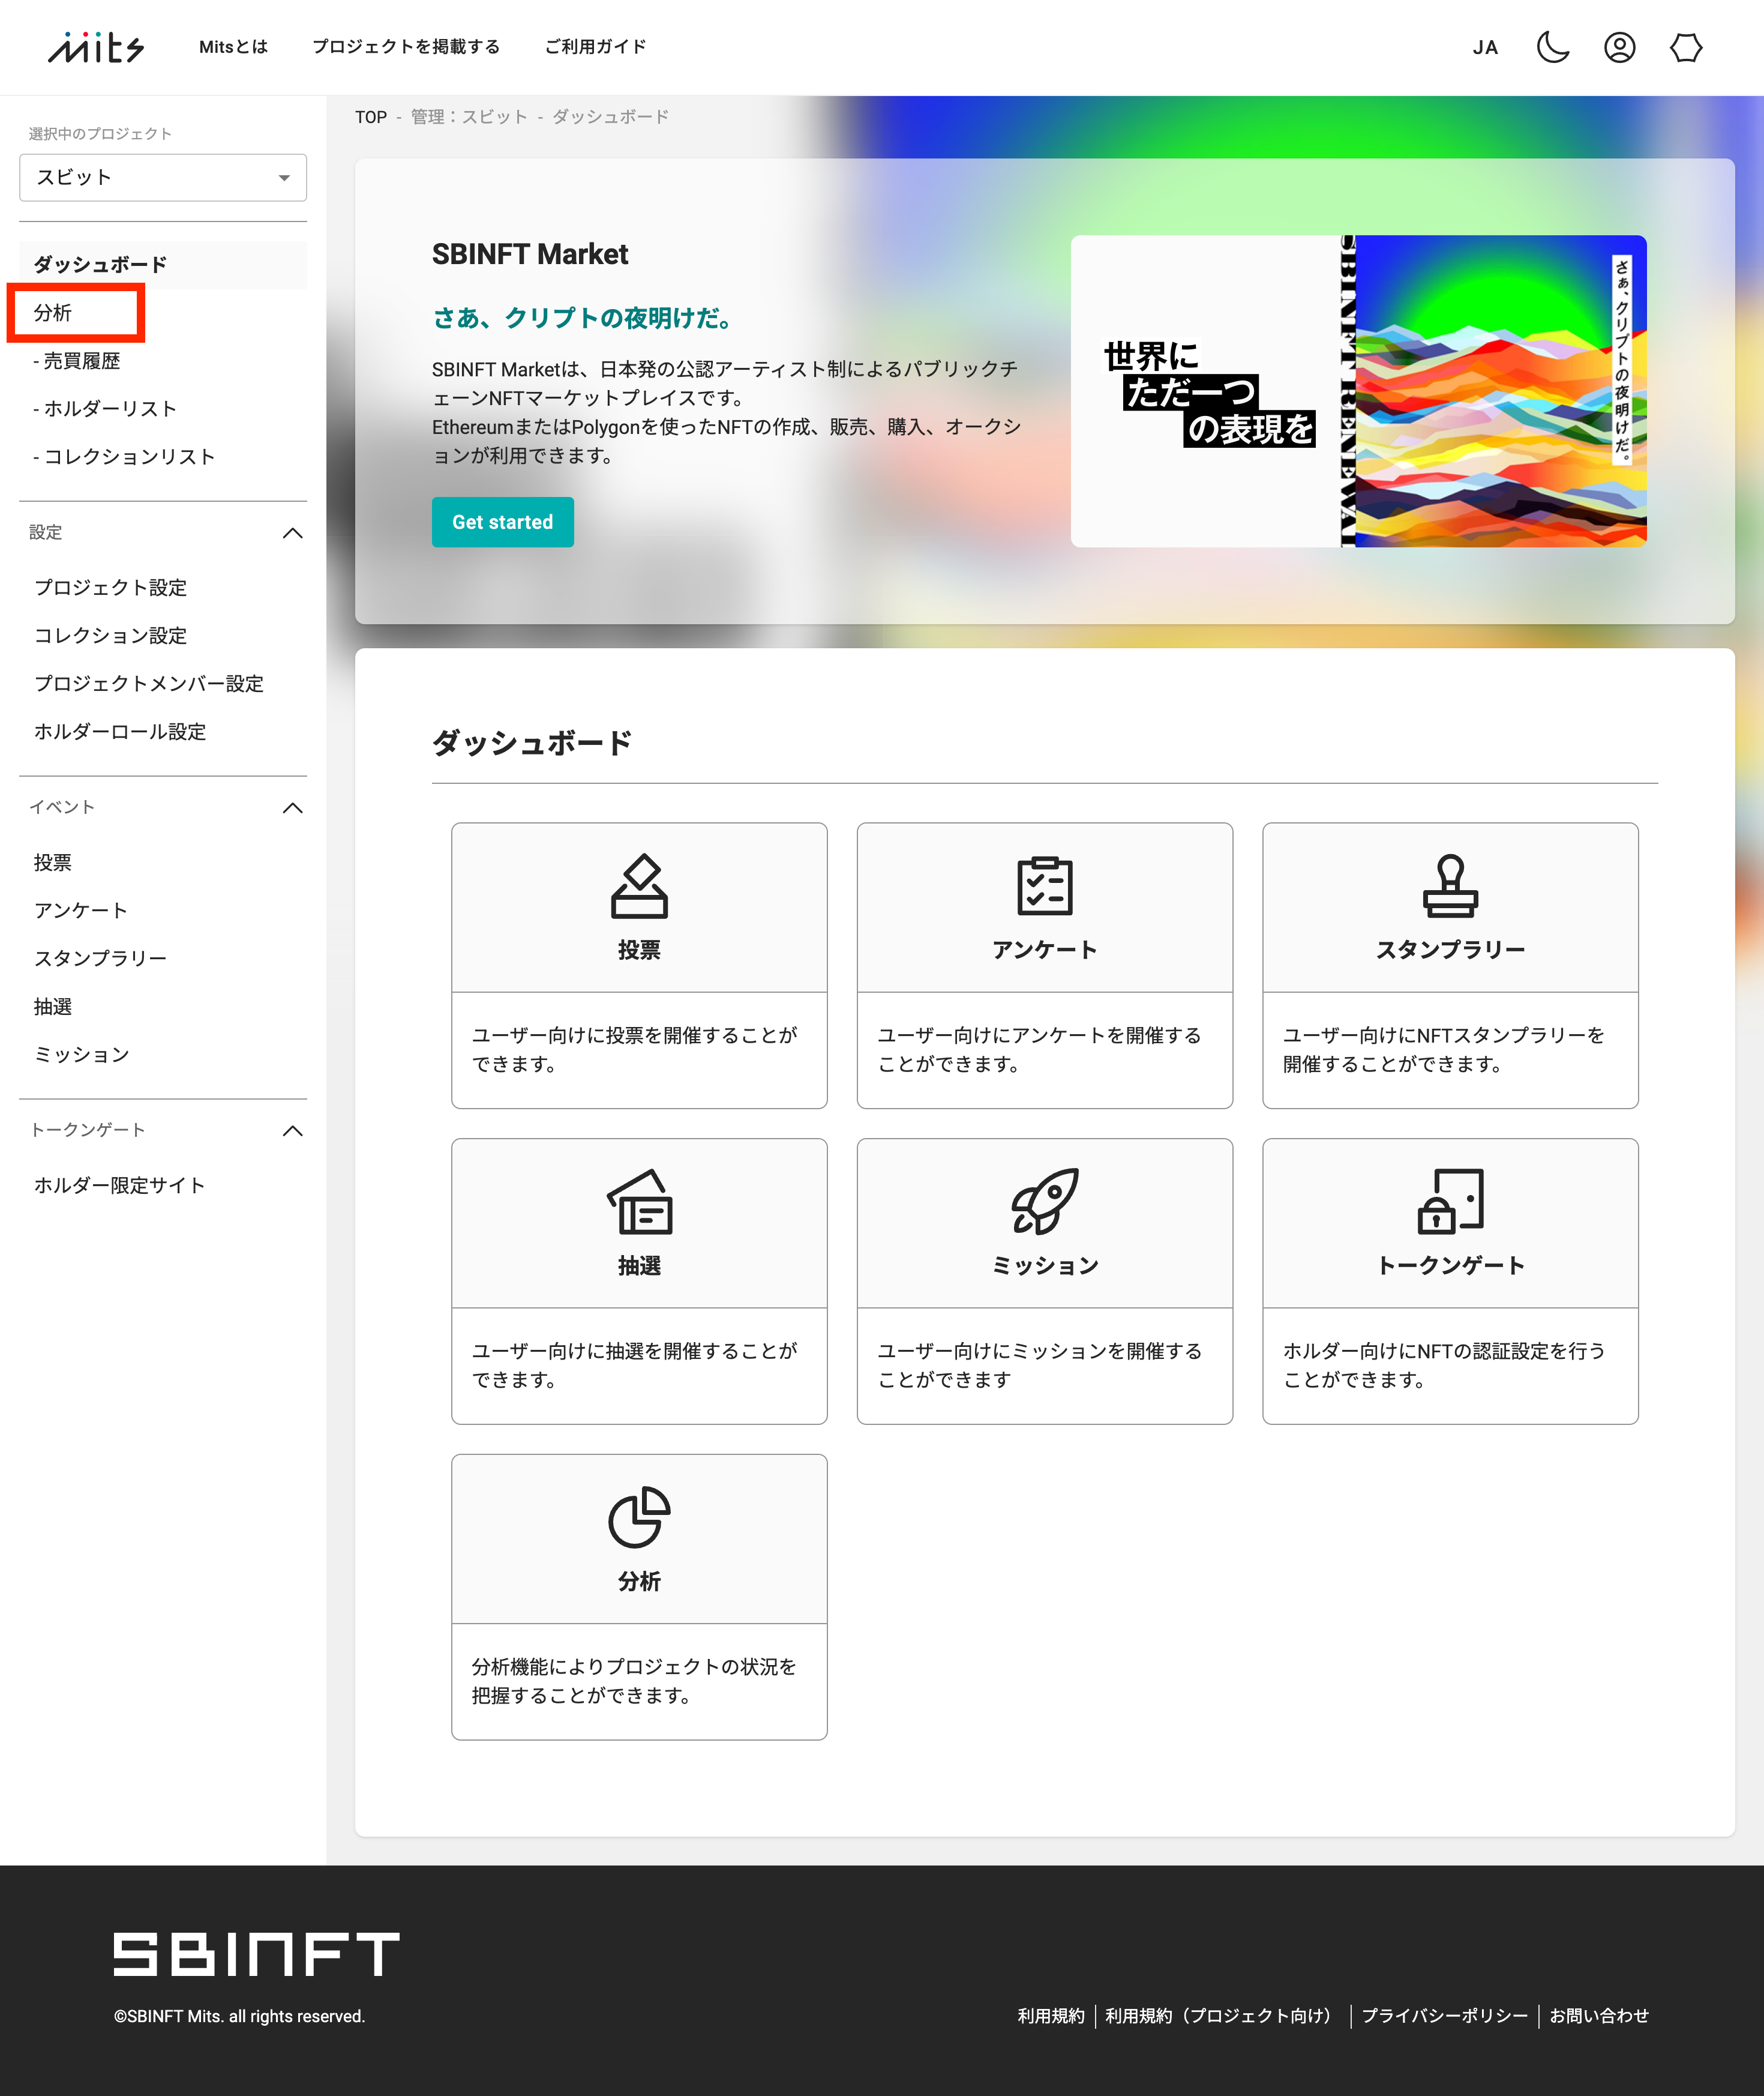Open the 抽選 card title
1764x2096 pixels.
(x=639, y=1266)
